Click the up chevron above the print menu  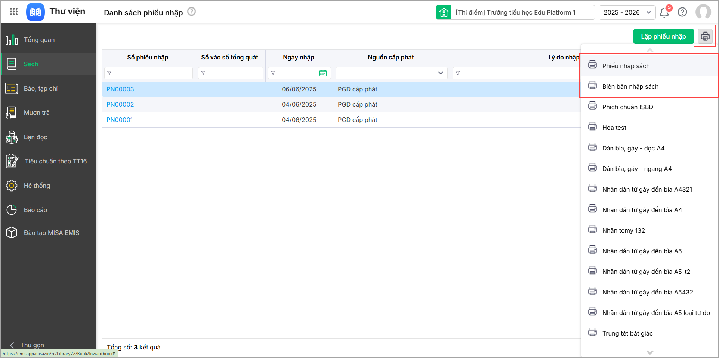[x=650, y=50]
